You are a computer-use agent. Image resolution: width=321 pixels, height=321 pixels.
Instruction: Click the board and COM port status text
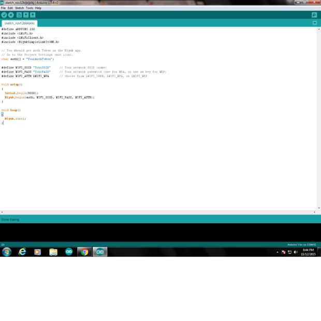coord(301,245)
